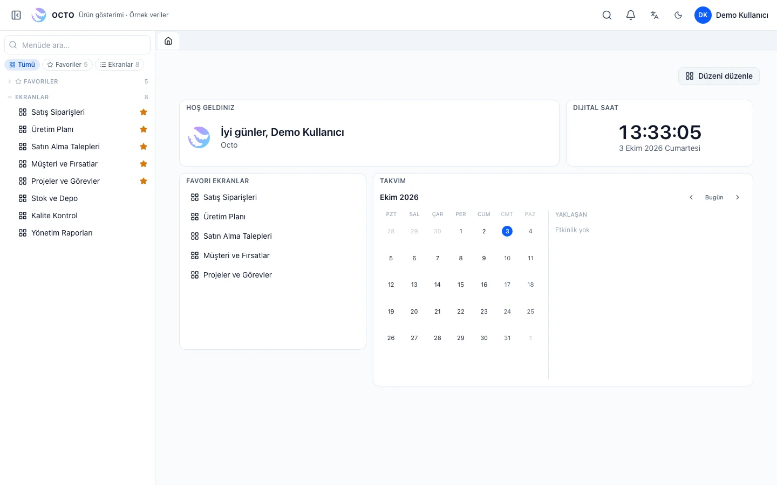Jump to today with Bugün button
This screenshot has height=485, width=777.
(714, 197)
